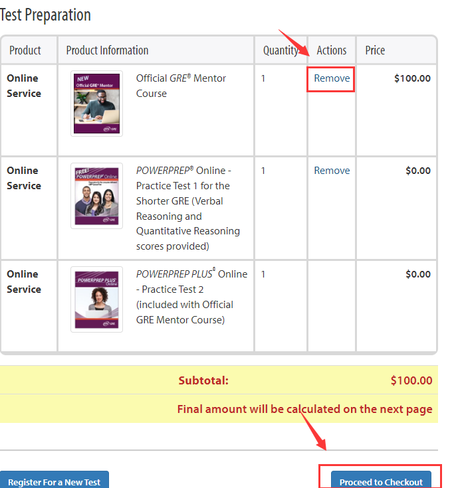Click the Quantity column header
454x488 pixels.
pos(281,50)
